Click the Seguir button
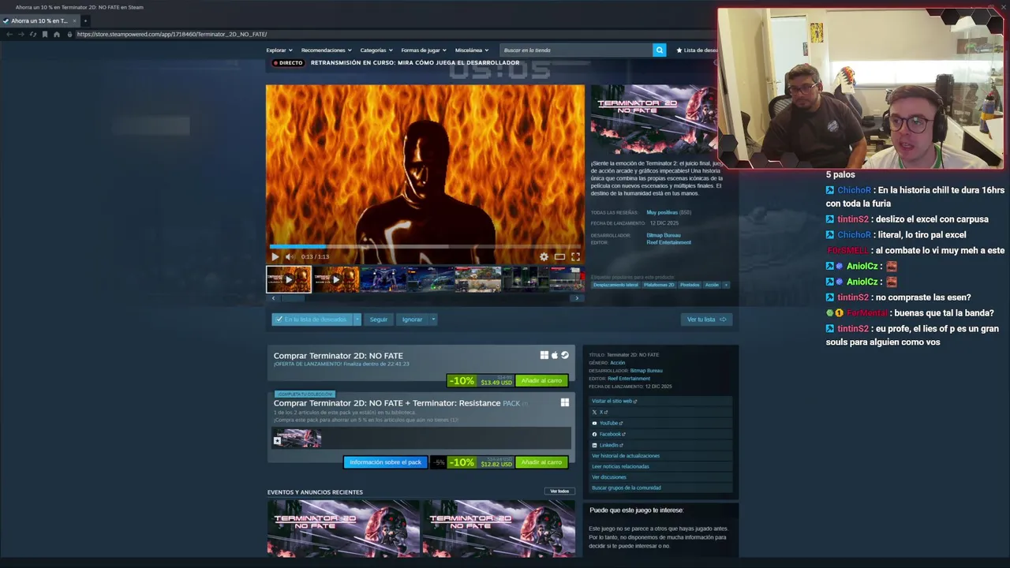Screen dimensions: 1010x568 point(379,319)
